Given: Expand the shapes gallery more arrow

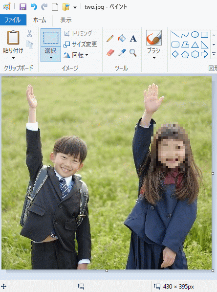Looking at the screenshot, I should [x=214, y=54].
